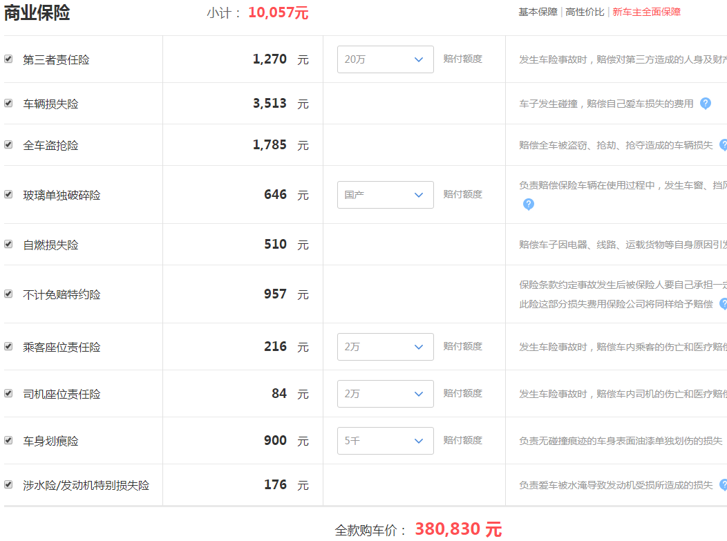Select 基本保障 plan tab
The image size is (727, 541).
[x=538, y=12]
